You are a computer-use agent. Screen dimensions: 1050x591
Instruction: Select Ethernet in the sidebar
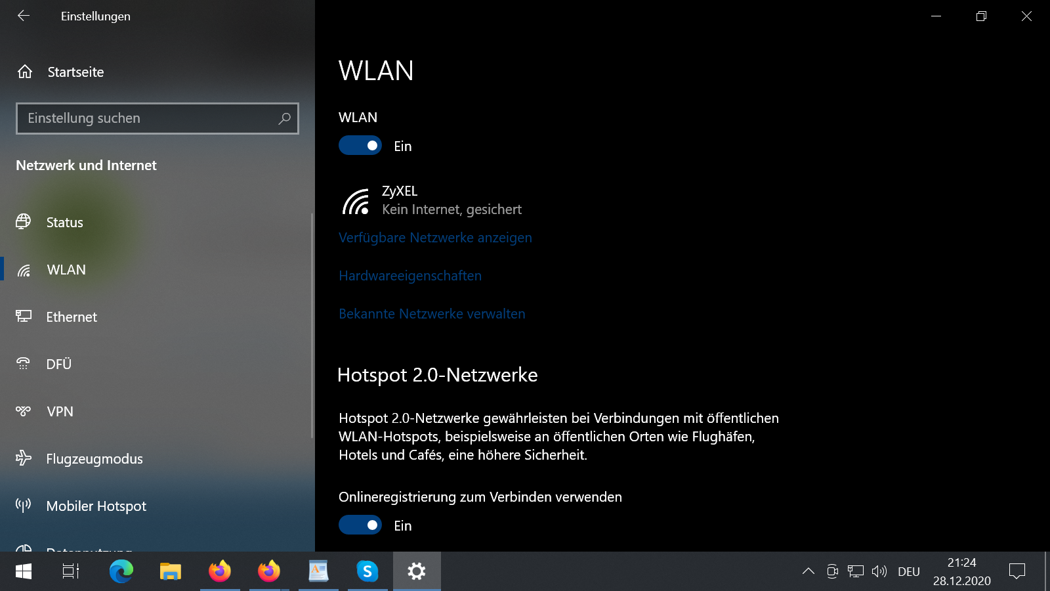click(71, 317)
